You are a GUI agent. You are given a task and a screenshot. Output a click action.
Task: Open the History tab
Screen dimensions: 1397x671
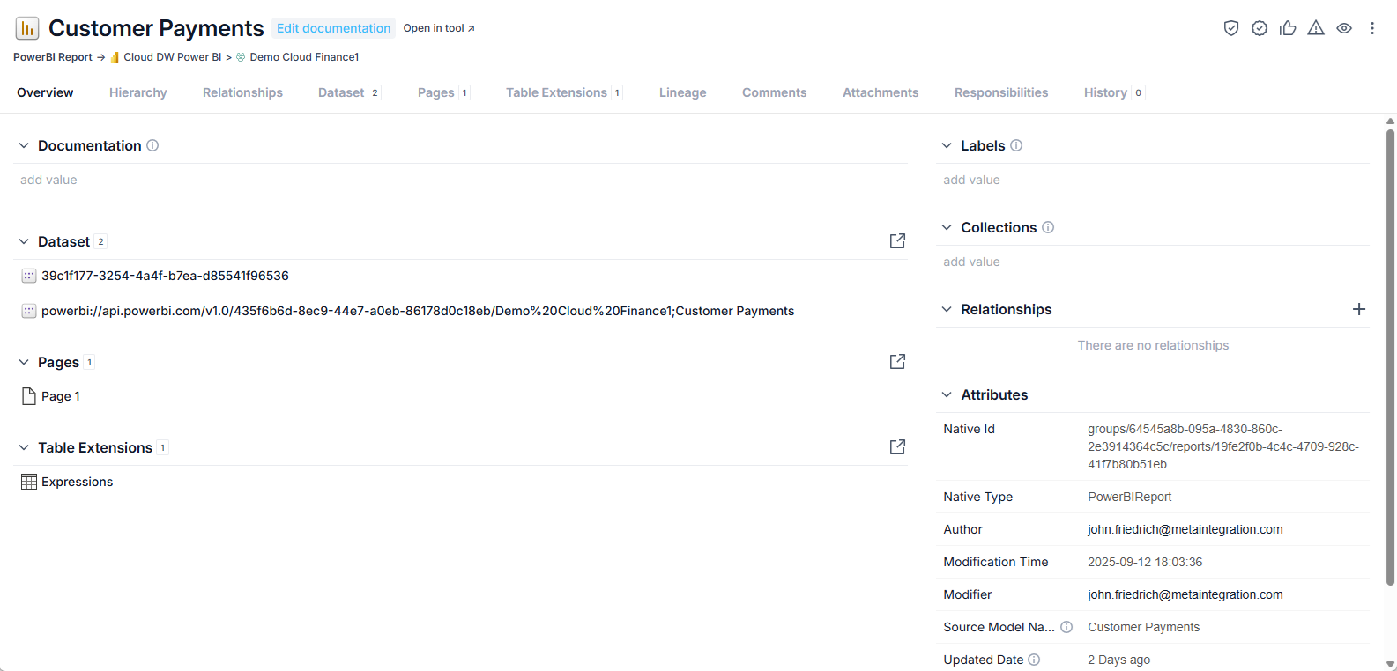click(1114, 92)
